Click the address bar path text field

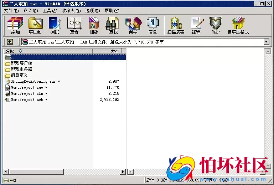(142, 42)
